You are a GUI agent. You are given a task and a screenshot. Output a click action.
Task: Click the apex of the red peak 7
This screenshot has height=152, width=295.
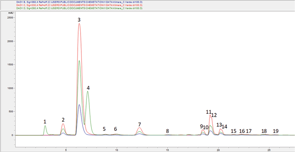140,128
